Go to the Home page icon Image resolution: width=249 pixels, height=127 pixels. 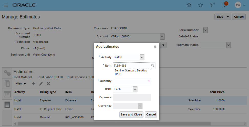[189, 5]
